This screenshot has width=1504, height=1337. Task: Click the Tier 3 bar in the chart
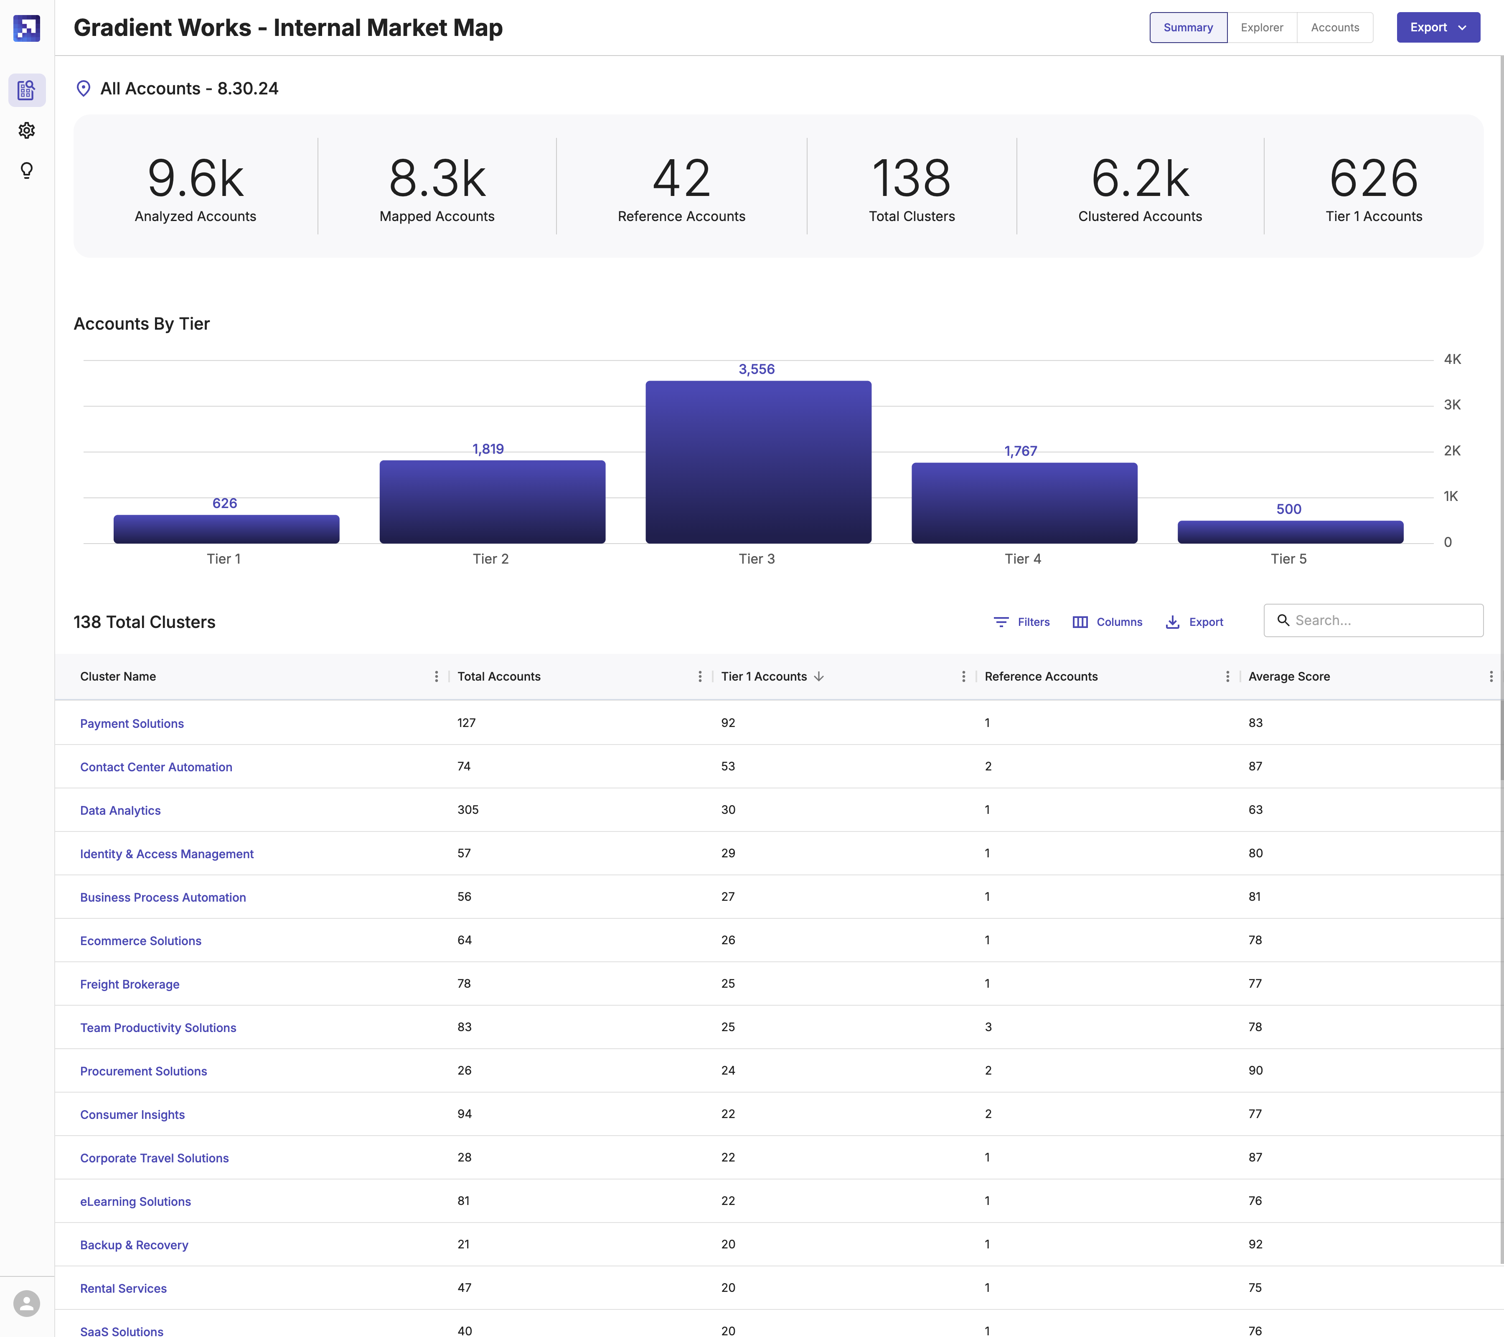[x=758, y=462]
